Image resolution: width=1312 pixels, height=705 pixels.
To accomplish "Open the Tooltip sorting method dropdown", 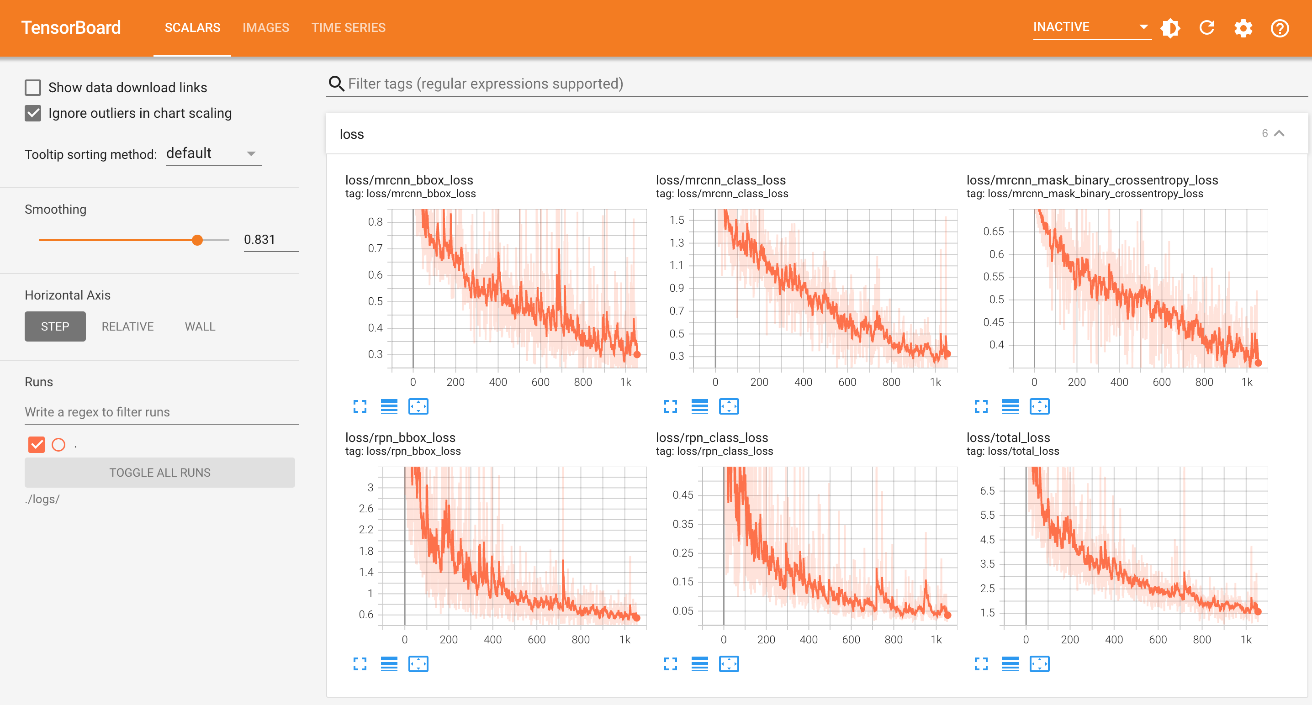I will pos(213,154).
